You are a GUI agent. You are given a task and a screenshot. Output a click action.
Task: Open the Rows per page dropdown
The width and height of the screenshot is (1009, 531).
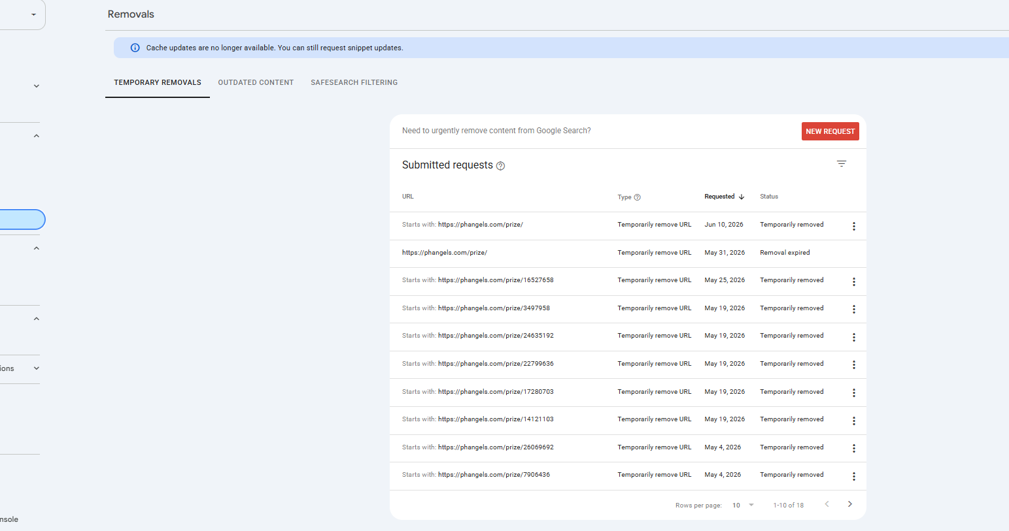744,505
